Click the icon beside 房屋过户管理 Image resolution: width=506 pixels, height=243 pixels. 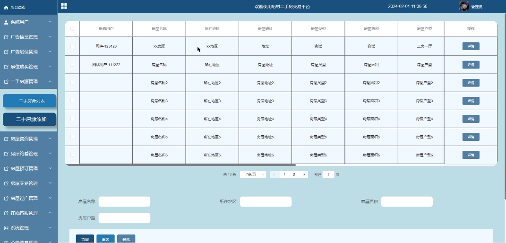click(6, 198)
